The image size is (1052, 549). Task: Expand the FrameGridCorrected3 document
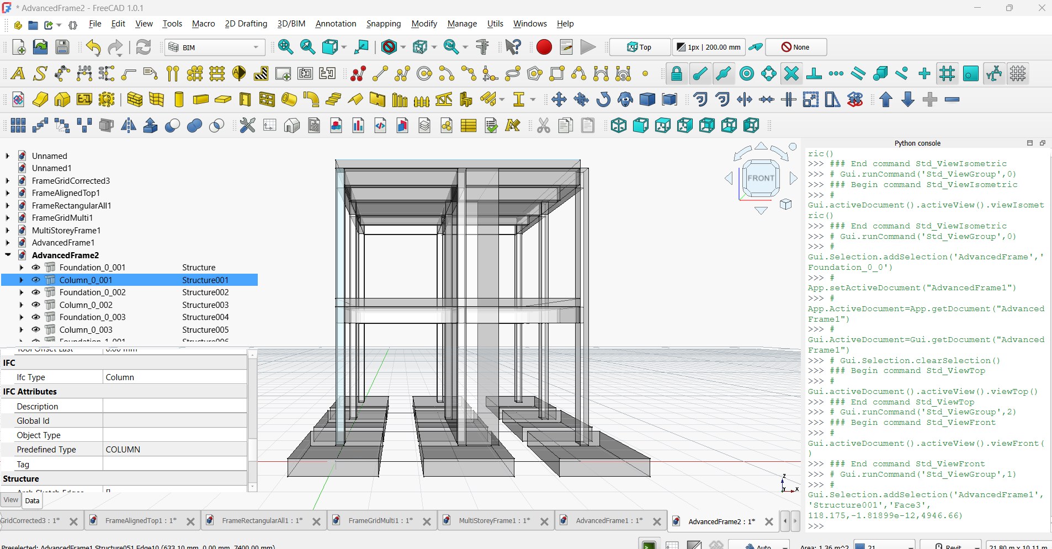(8, 180)
